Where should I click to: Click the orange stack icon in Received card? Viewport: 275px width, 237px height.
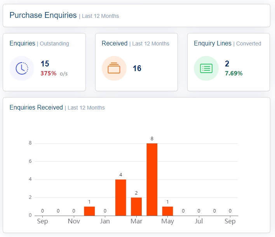pyautogui.click(x=114, y=68)
